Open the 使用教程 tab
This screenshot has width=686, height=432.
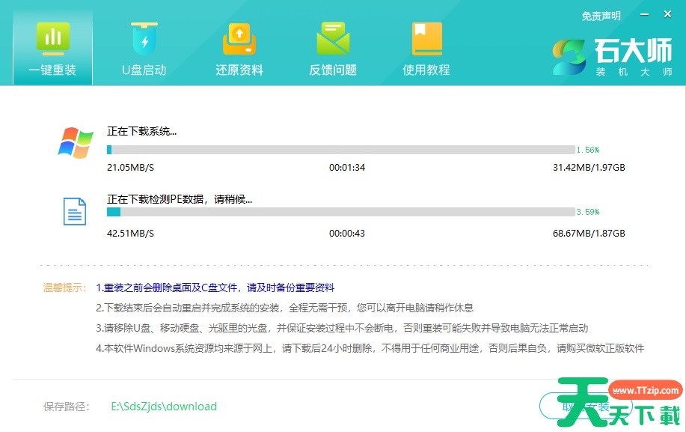point(426,49)
